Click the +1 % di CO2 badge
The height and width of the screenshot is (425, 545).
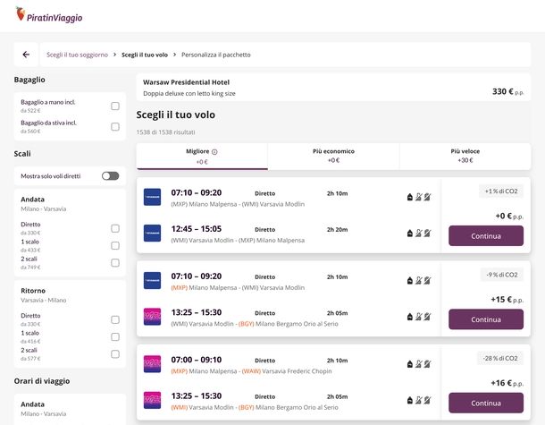click(501, 191)
